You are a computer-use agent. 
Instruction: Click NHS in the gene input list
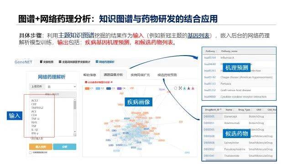pos(34,123)
